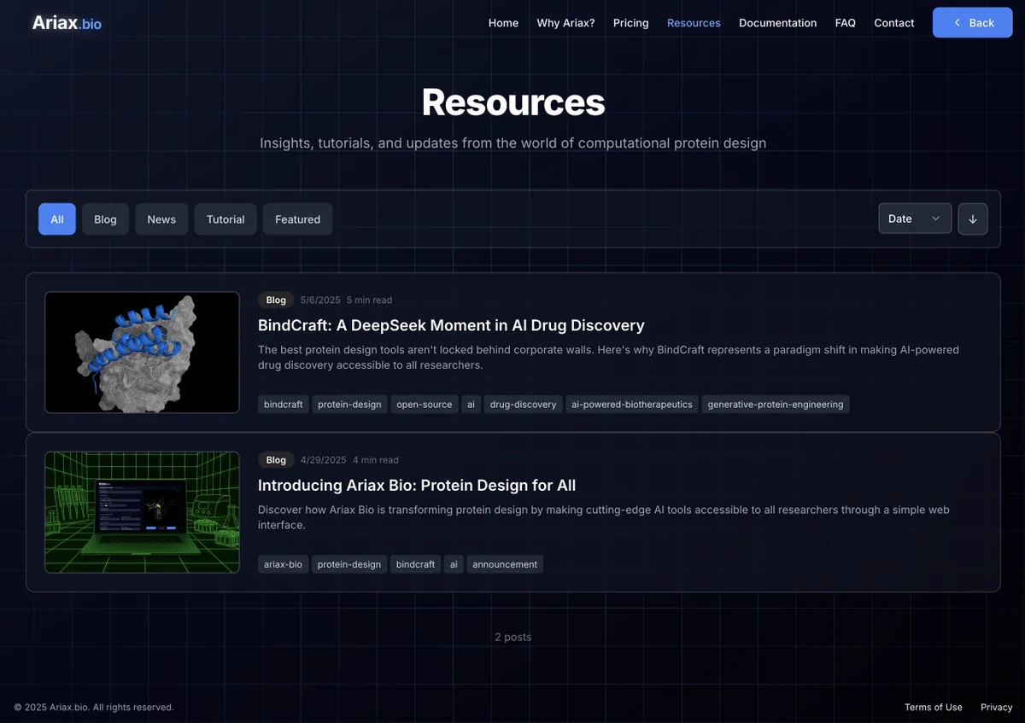
Task: Select the announcement tag
Action: click(505, 564)
